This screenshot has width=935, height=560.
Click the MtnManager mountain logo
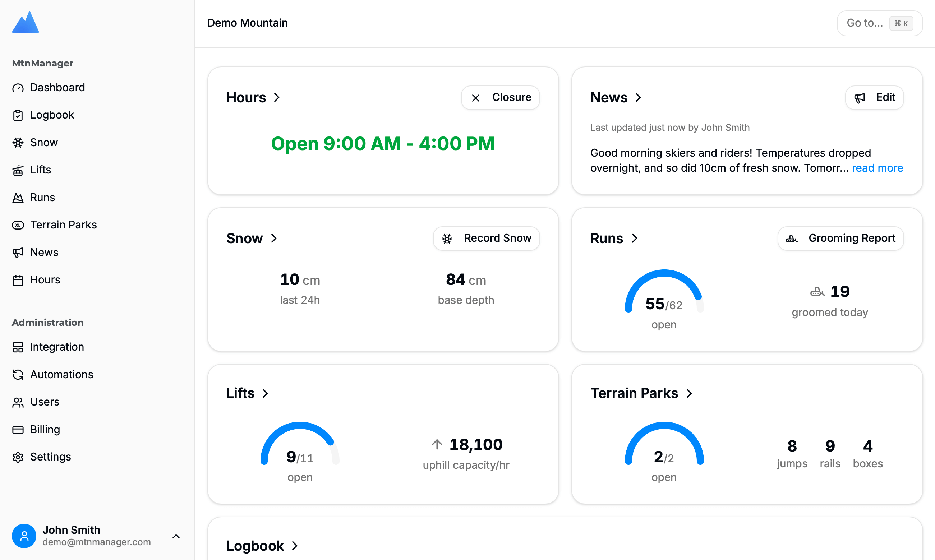[25, 23]
